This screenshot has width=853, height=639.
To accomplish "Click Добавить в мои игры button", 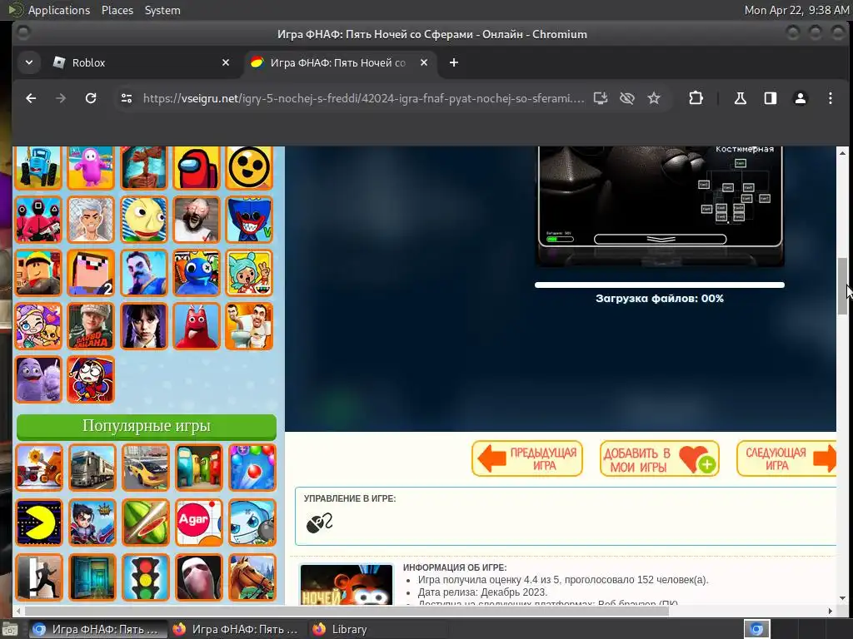I will [x=660, y=458].
